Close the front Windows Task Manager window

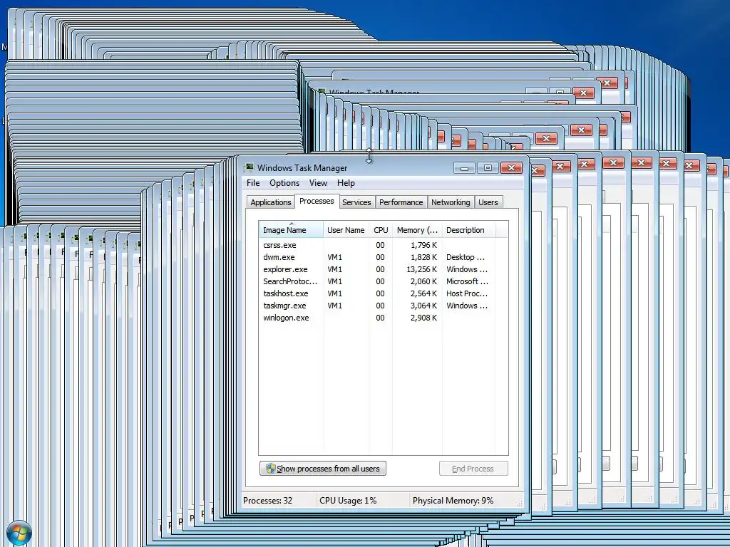[511, 168]
